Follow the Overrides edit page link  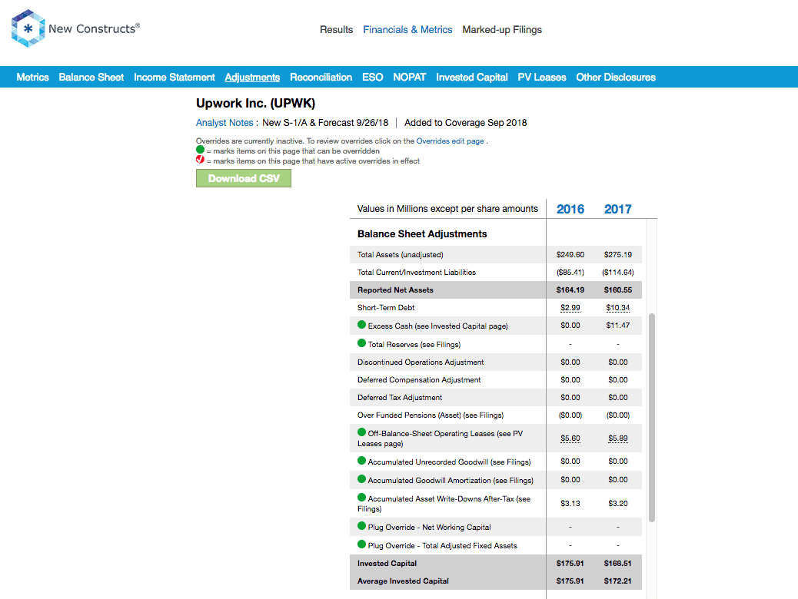click(x=450, y=141)
